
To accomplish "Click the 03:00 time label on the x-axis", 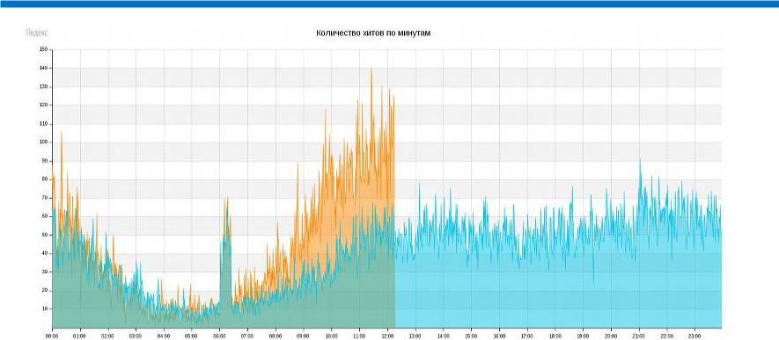I will (136, 336).
